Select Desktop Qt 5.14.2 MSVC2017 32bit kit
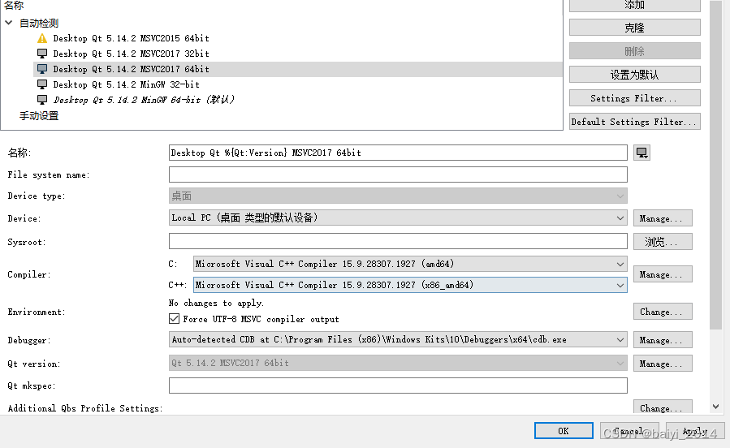730x448 pixels. (x=131, y=54)
